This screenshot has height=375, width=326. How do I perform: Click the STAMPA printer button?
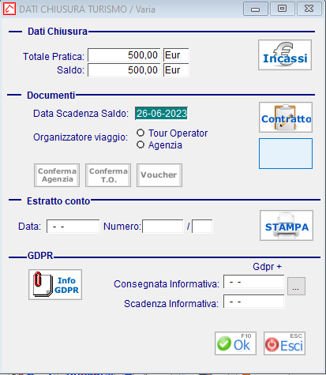287,225
